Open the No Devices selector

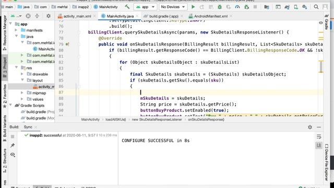point(173,7)
